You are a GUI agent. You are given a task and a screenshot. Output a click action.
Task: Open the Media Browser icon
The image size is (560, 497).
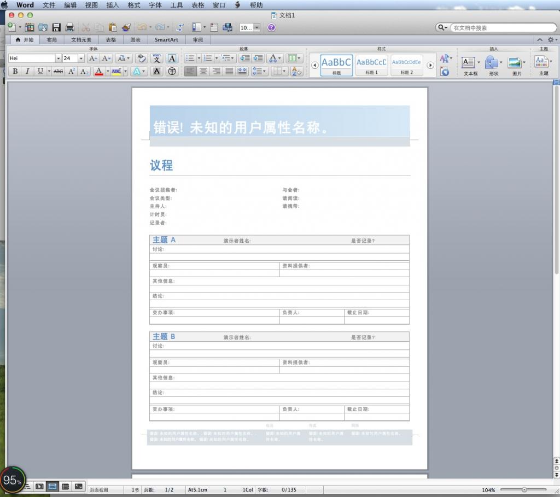pyautogui.click(x=227, y=27)
